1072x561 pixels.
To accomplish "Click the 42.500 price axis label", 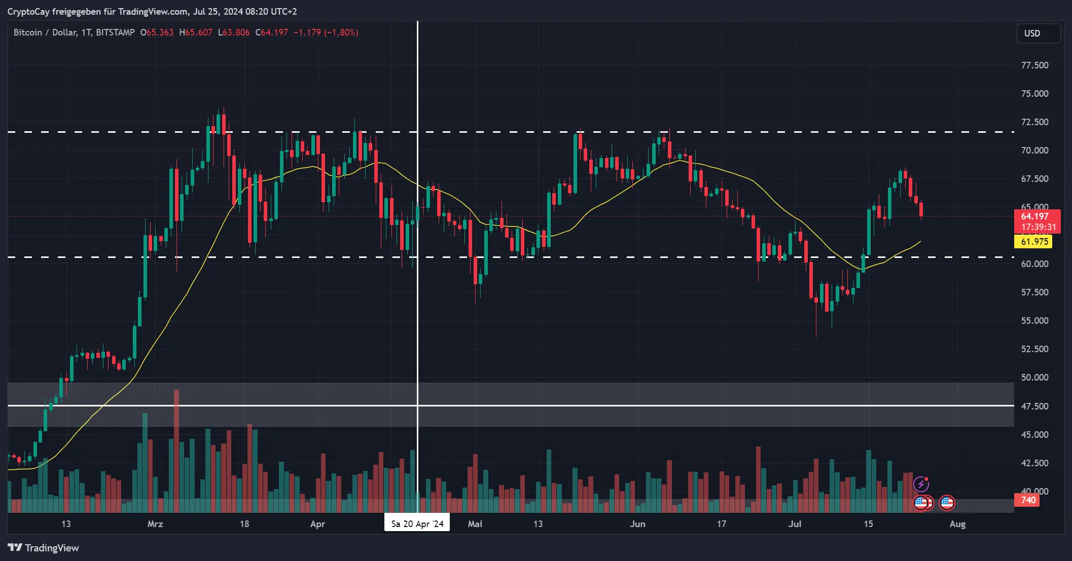I will pos(1034,463).
